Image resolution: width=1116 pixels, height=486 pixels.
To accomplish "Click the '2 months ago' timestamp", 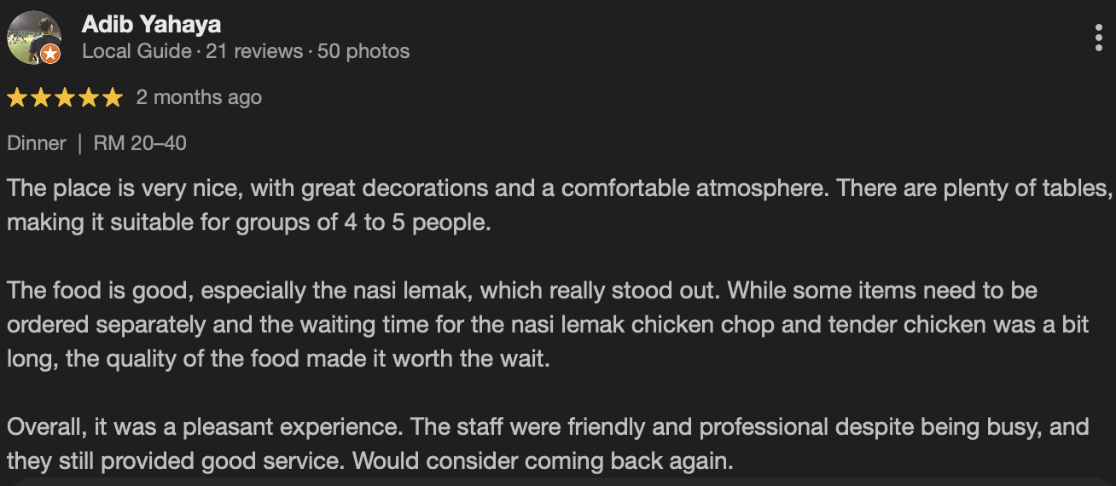I will 199,98.
